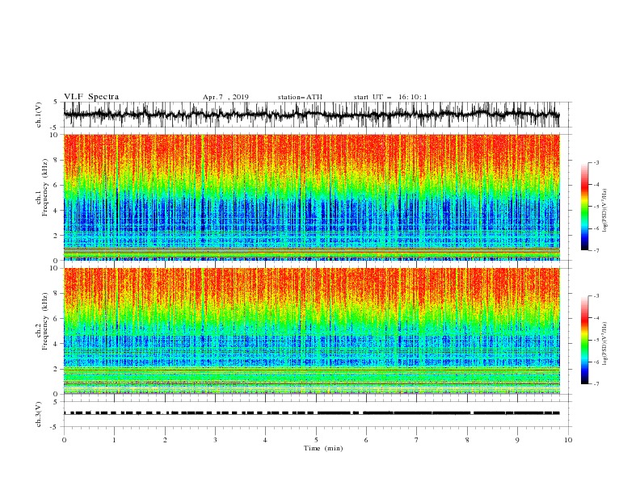Click the ch.1 frequency tick "6"
Screen dimensions: 640x494
point(56,185)
